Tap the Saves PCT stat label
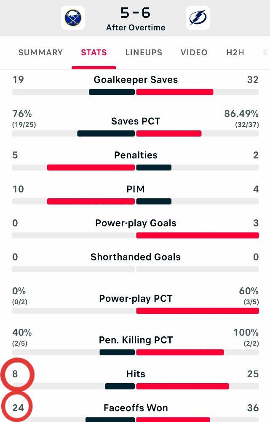 click(136, 121)
